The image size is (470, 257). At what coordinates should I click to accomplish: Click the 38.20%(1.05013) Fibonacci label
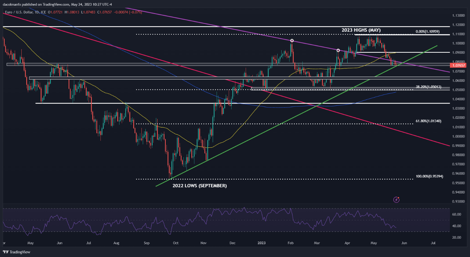tap(428, 87)
